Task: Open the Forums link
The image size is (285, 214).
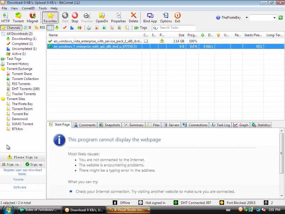Action: [x=18, y=179]
